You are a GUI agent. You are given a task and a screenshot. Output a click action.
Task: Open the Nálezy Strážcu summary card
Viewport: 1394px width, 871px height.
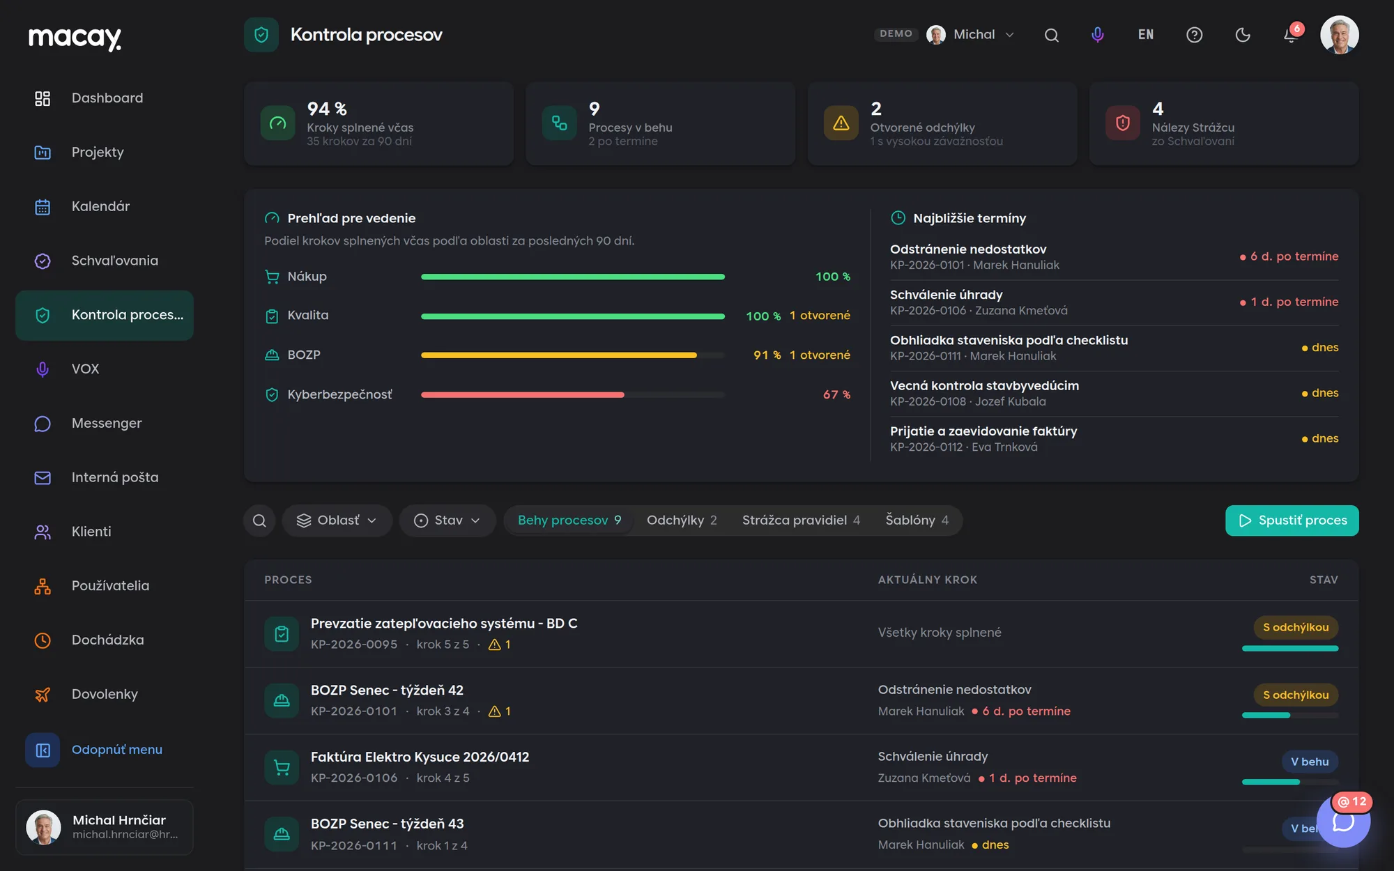(1224, 124)
